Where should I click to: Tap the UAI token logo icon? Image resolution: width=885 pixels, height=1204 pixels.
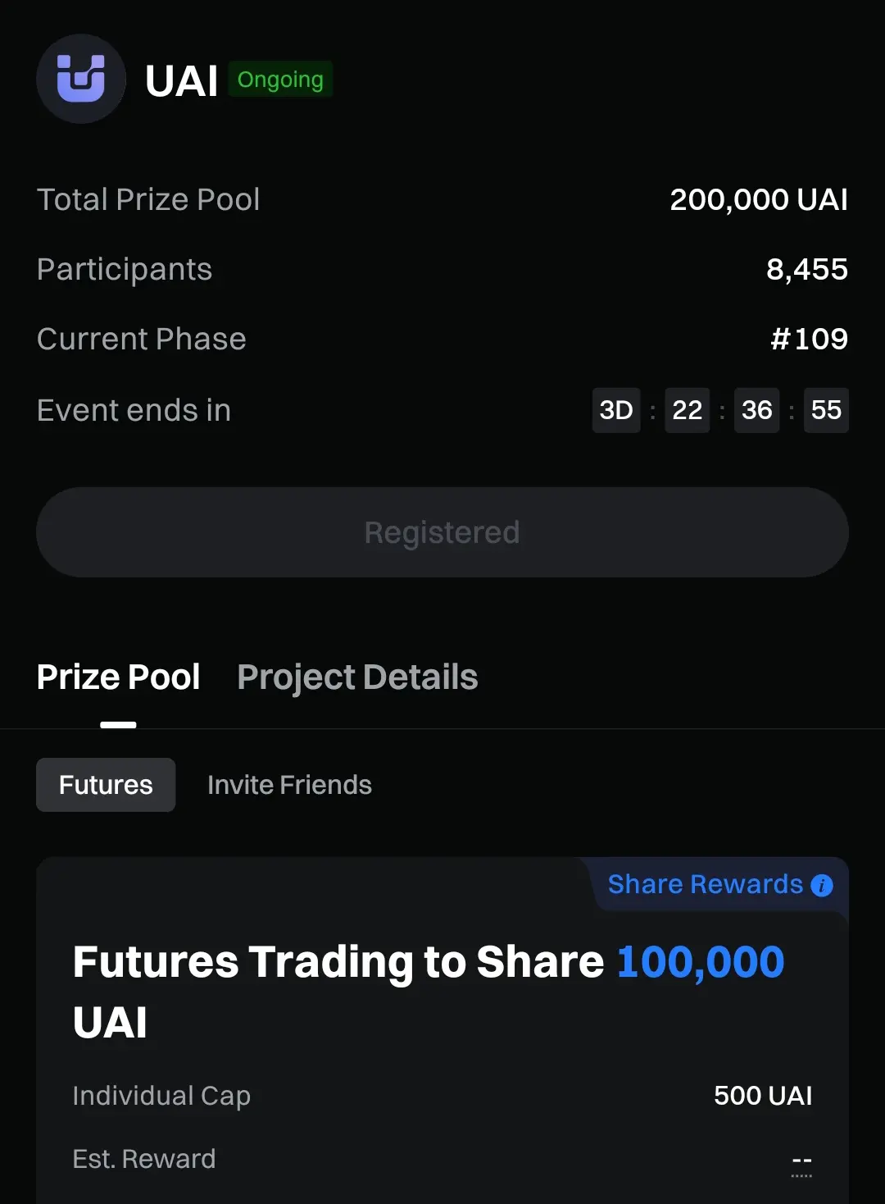(81, 79)
